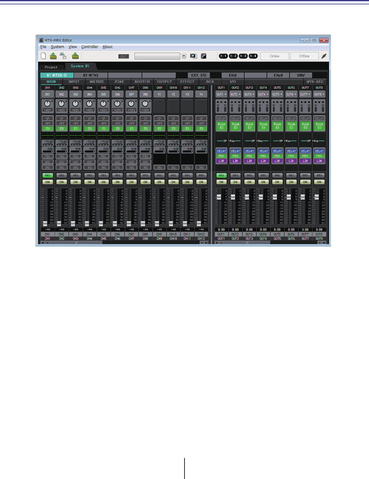
Task: Click the Online button
Action: click(274, 56)
